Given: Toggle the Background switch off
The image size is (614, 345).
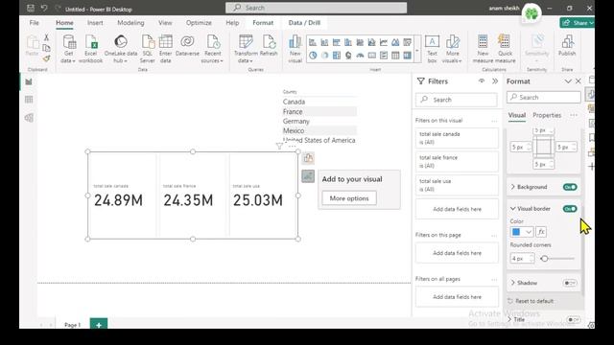Looking at the screenshot, I should 570,187.
